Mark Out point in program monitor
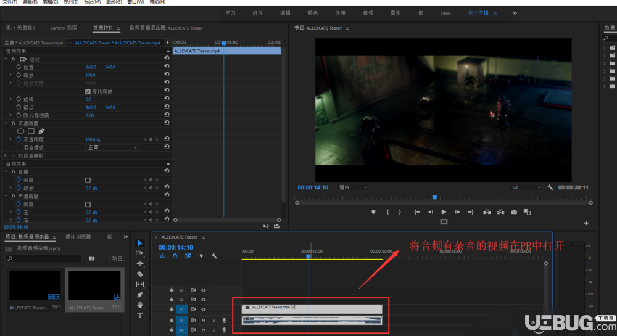The width and height of the screenshot is (617, 336). pos(400,212)
